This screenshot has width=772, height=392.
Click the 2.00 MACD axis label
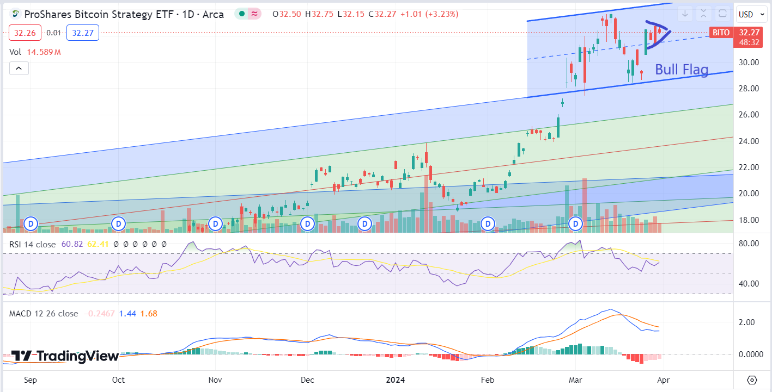[746, 322]
